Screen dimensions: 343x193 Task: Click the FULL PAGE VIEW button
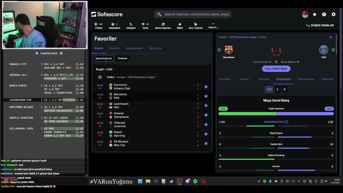click(276, 69)
